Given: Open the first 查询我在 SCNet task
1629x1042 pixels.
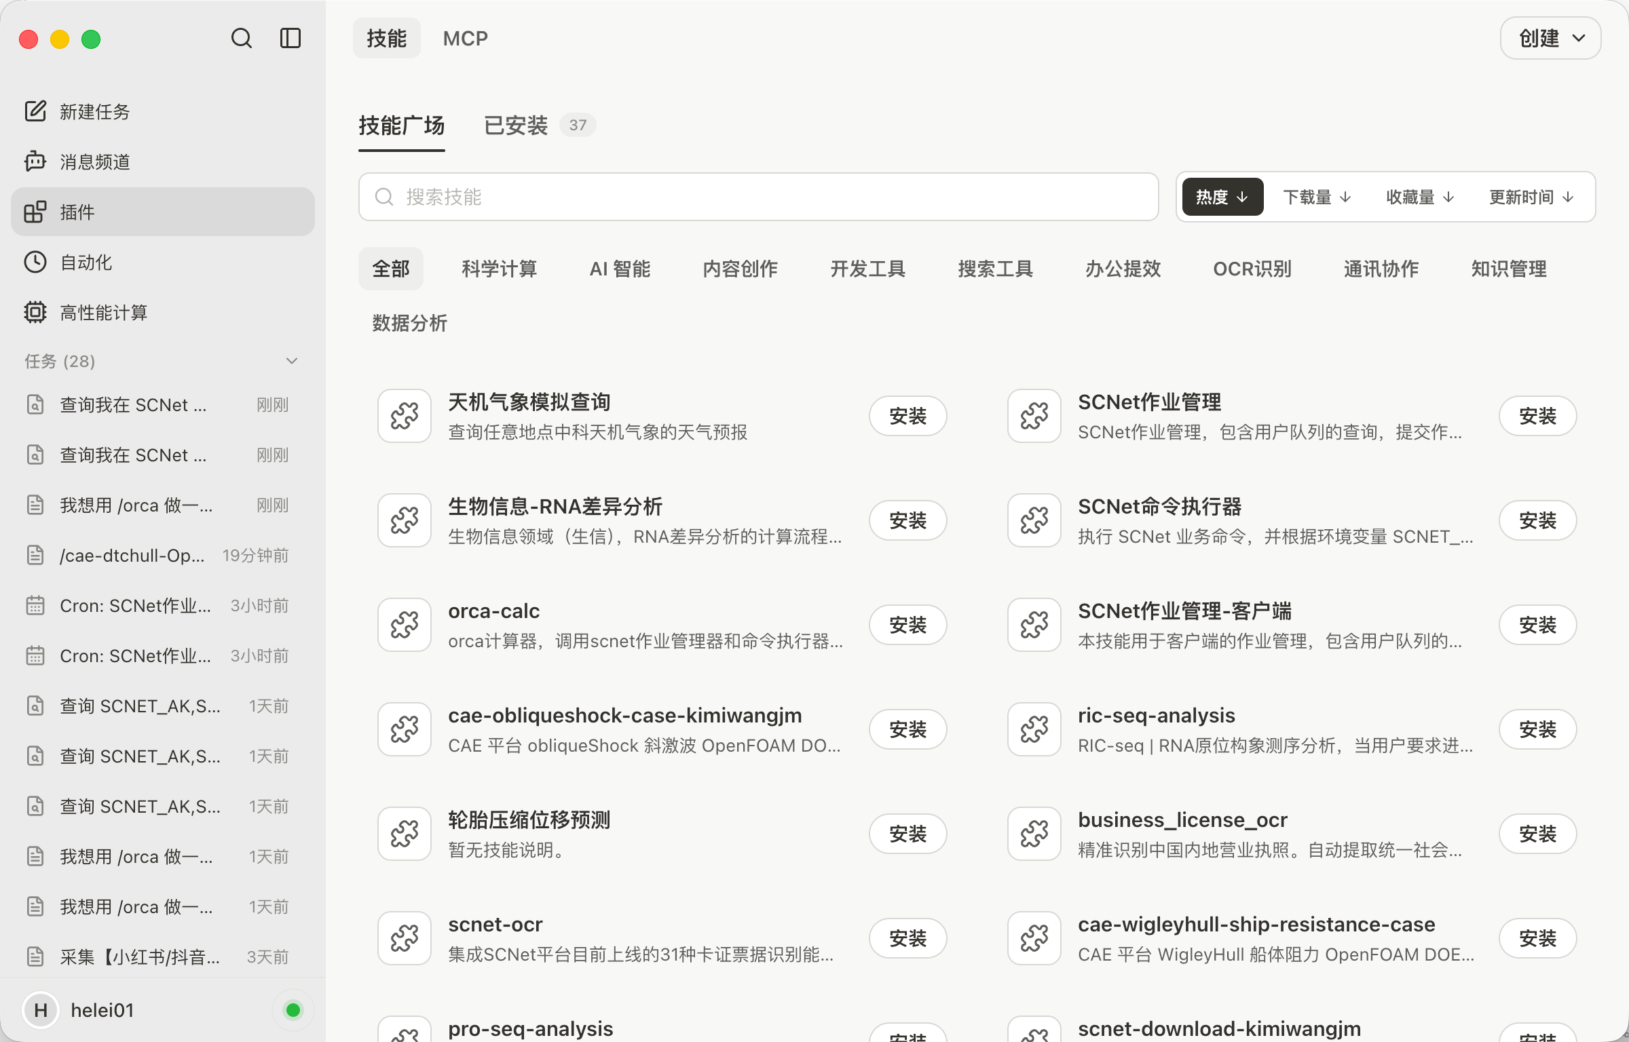Looking at the screenshot, I should pos(163,404).
